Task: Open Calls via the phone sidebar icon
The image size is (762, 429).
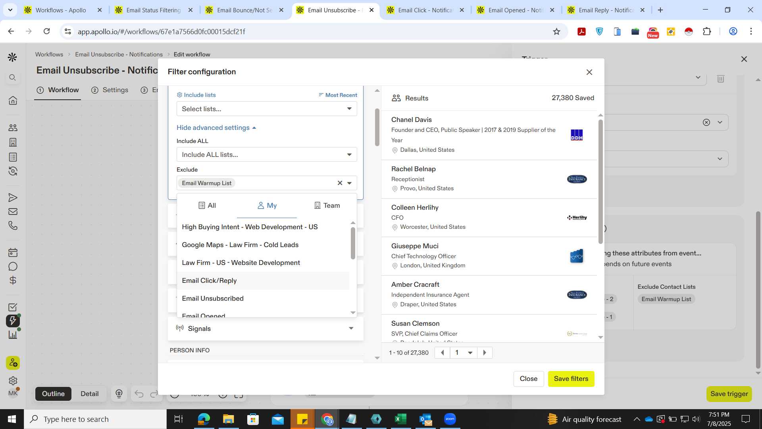Action: click(x=13, y=225)
